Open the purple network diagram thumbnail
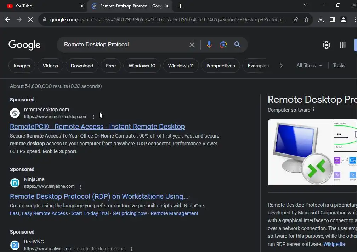The image size is (357, 252). [345, 169]
